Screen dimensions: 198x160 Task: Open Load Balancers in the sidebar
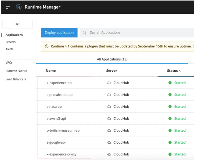pos(16,79)
